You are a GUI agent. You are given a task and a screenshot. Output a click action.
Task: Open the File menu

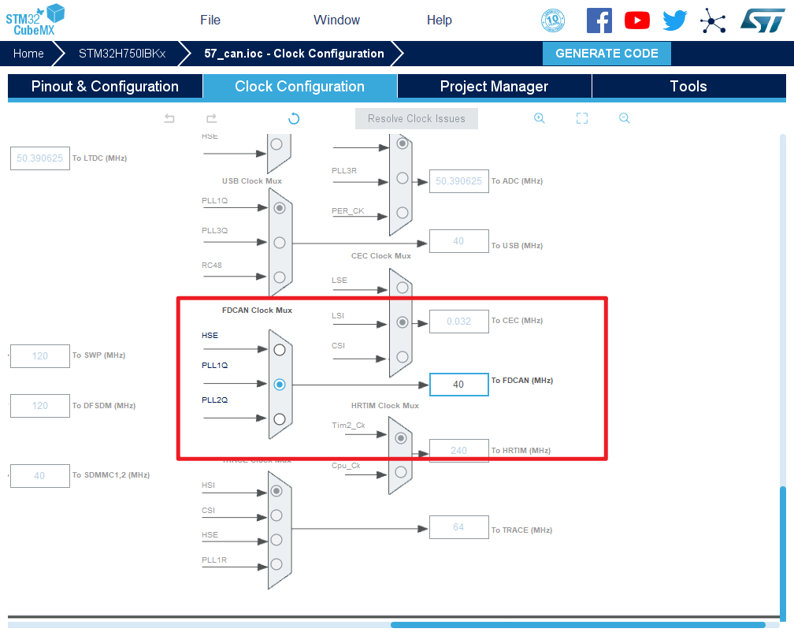[x=210, y=20]
